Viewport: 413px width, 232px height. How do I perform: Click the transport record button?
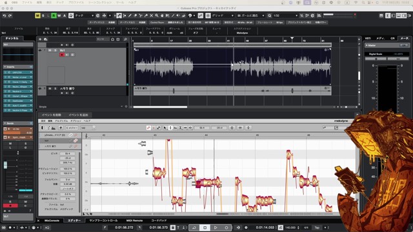tap(227, 227)
